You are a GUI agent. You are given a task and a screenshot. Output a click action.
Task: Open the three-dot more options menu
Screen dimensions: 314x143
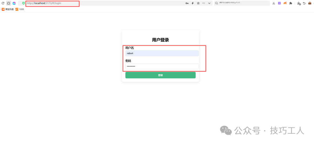tap(204, 3)
